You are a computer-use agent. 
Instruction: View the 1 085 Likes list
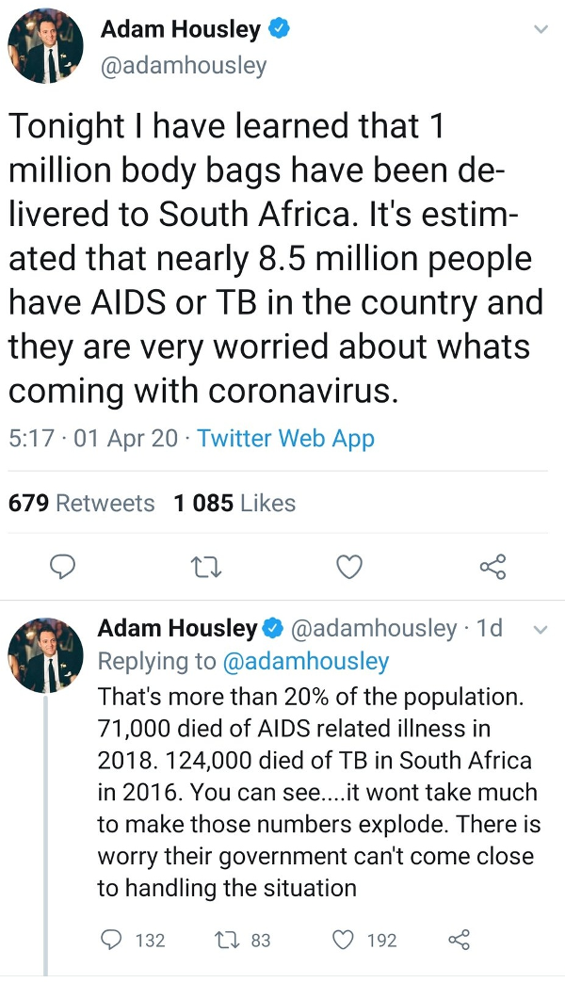[234, 503]
